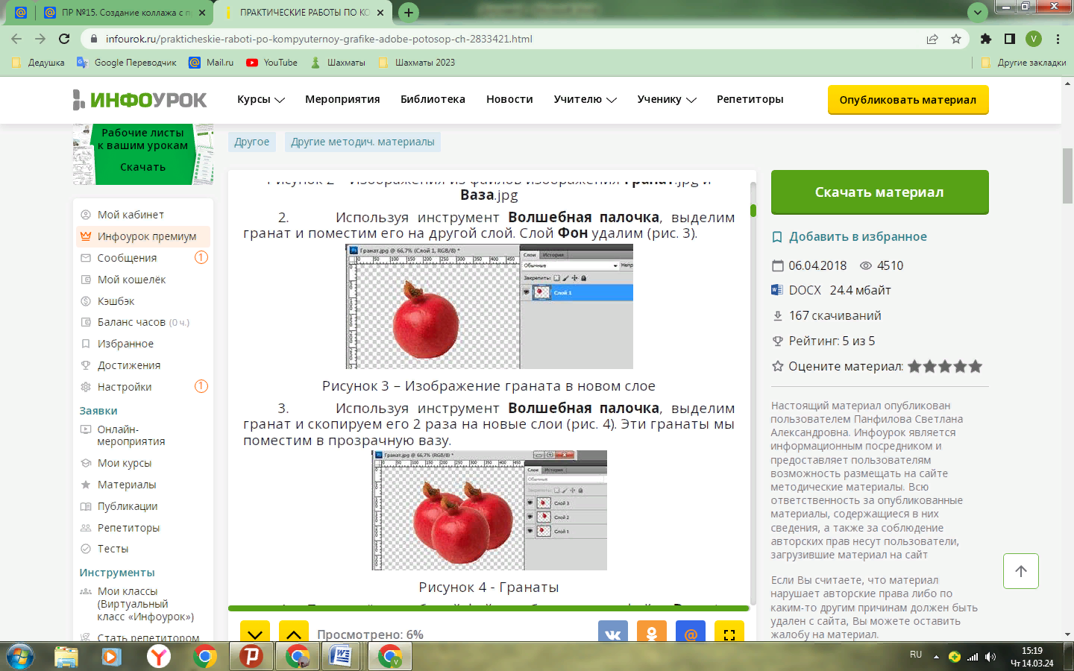Open Репетиторы in top navigation
This screenshot has width=1074, height=671.
pos(750,99)
